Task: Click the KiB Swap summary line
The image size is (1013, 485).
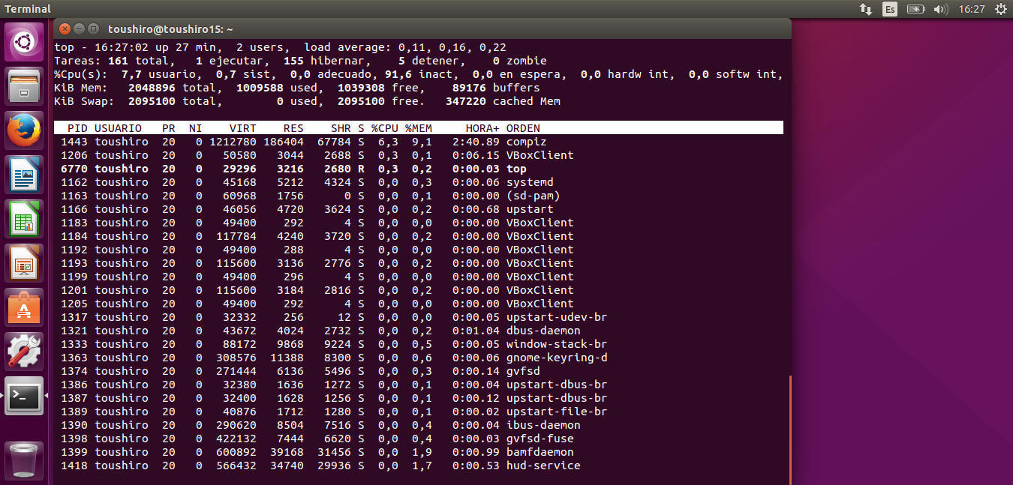Action: point(308,101)
